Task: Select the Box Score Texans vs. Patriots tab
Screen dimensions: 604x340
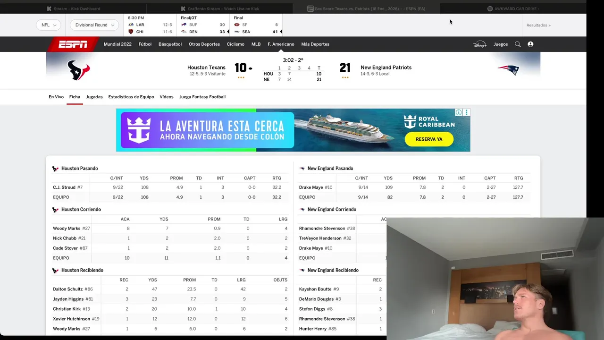Action: click(x=366, y=8)
